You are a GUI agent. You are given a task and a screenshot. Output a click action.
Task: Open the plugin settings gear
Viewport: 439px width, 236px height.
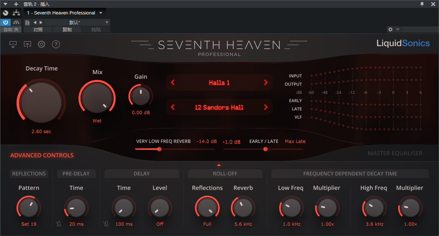tap(41, 44)
